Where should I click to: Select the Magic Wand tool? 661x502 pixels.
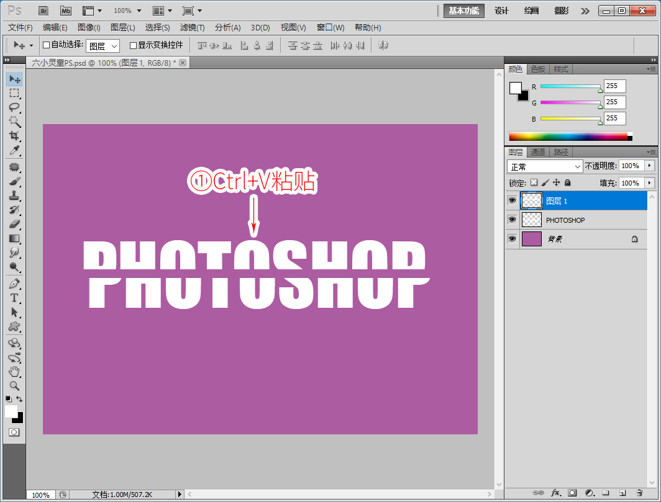click(14, 121)
